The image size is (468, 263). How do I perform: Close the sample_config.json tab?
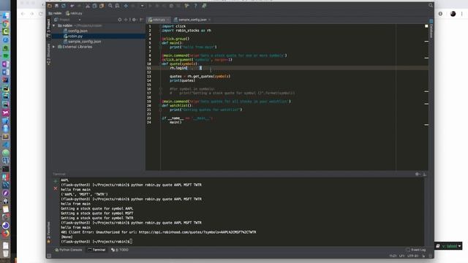(x=210, y=20)
